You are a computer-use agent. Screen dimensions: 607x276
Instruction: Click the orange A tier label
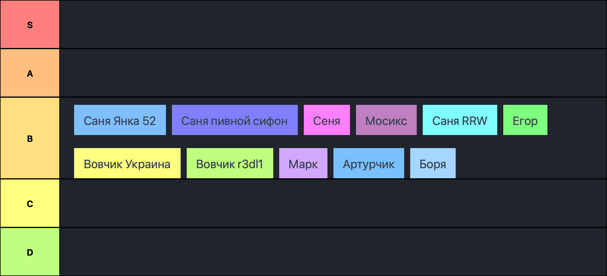pyautogui.click(x=30, y=73)
